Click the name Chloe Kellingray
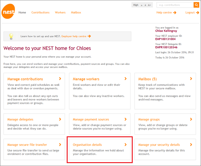201x166 pixels. click(166, 31)
